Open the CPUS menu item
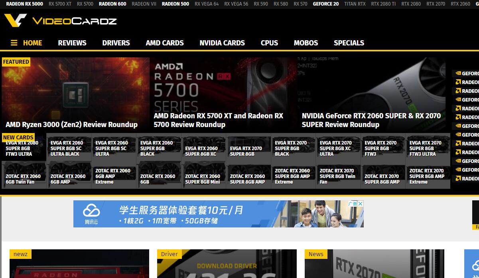The height and width of the screenshot is (278, 479). [269, 43]
